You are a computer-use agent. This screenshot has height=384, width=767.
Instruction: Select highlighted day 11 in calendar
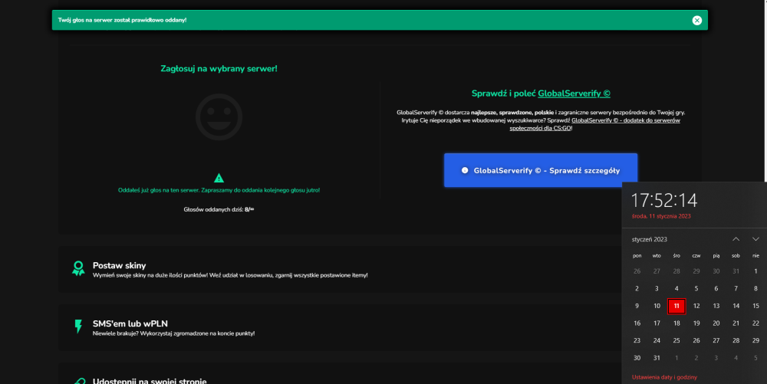(x=676, y=306)
